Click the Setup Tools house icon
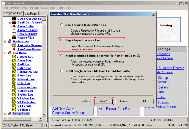189x129 pixels. point(10,114)
